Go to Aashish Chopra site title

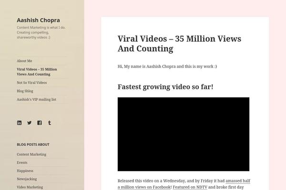pyautogui.click(x=38, y=20)
